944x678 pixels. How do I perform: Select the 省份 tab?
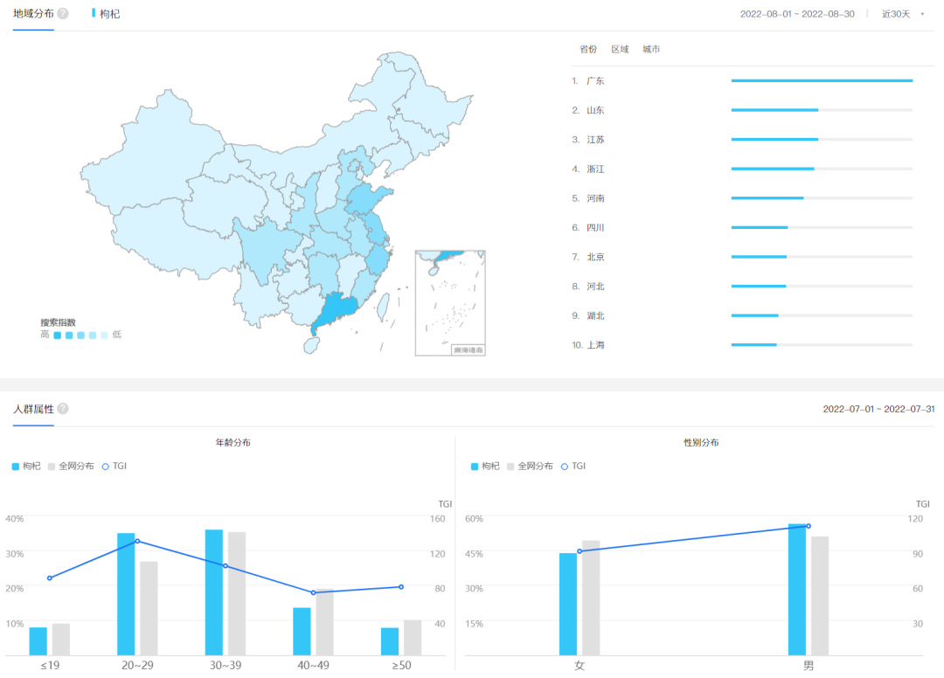click(x=588, y=49)
